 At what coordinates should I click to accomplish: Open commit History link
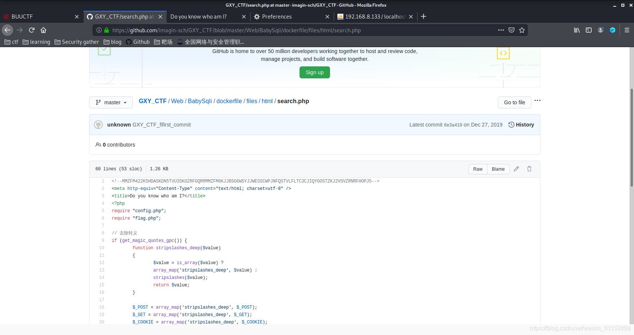521,125
